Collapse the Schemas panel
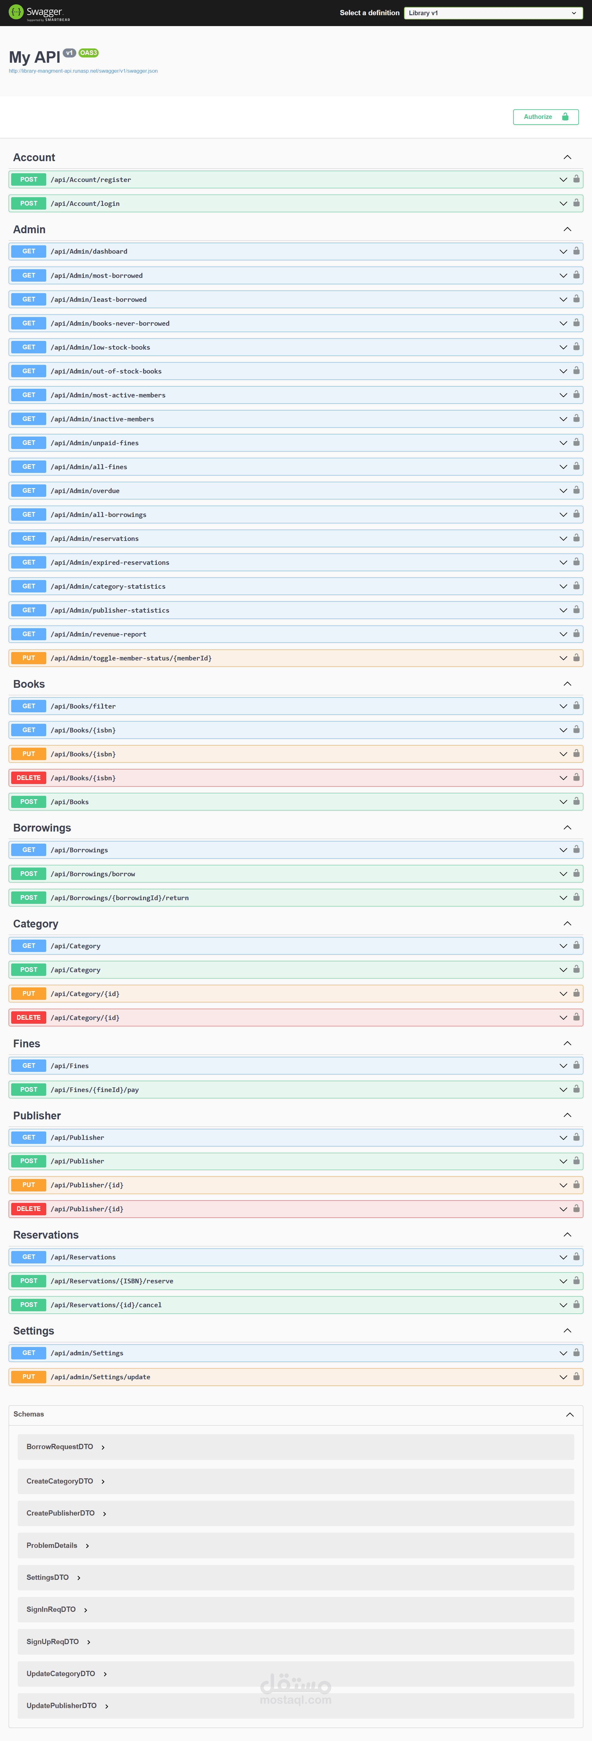 point(570,1415)
